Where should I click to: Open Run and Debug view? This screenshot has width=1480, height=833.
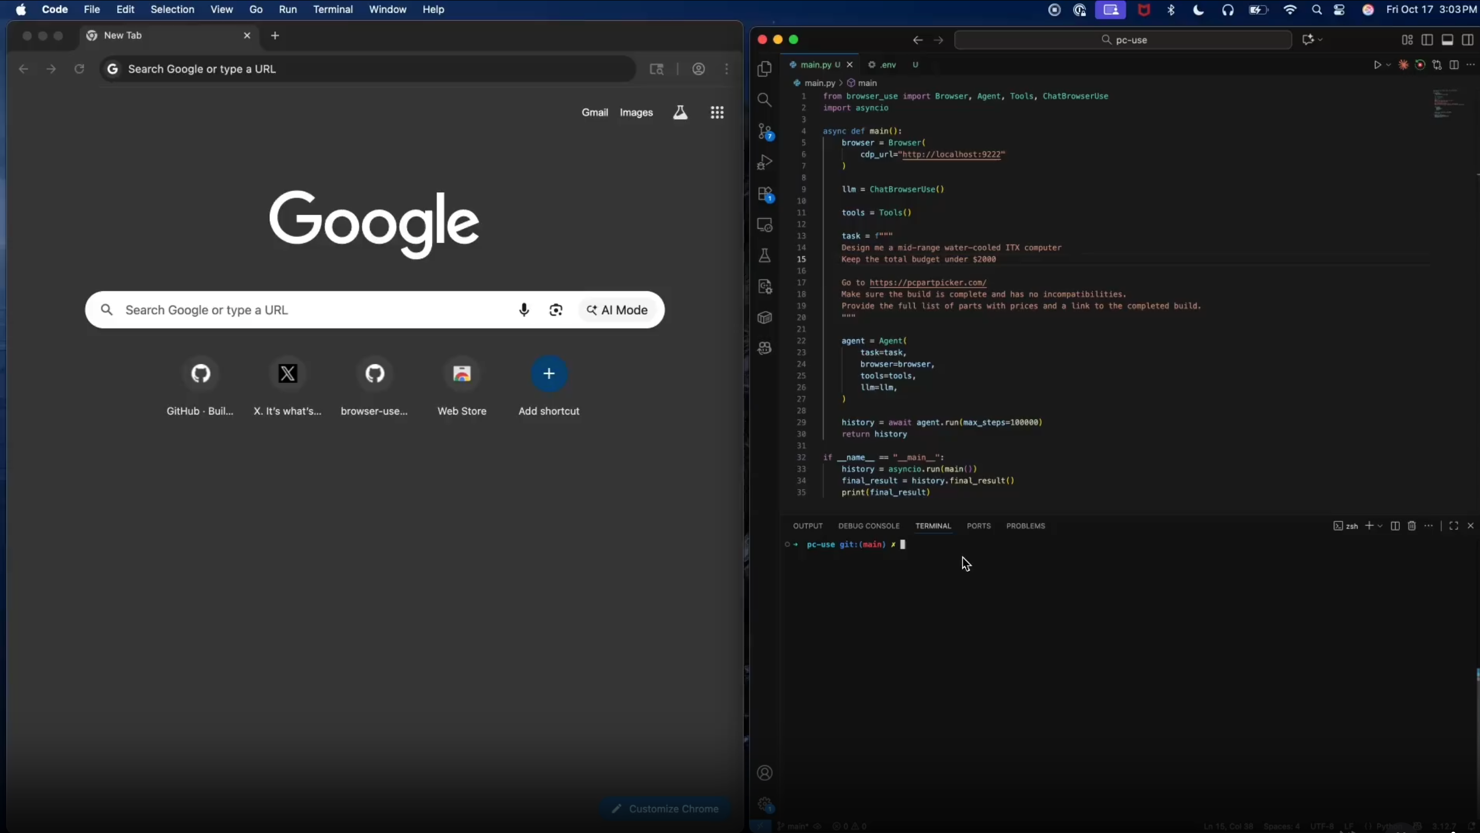point(764,163)
